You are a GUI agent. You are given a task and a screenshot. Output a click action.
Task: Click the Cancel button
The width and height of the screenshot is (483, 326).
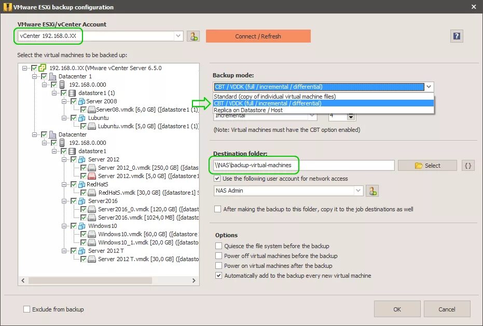point(447,309)
